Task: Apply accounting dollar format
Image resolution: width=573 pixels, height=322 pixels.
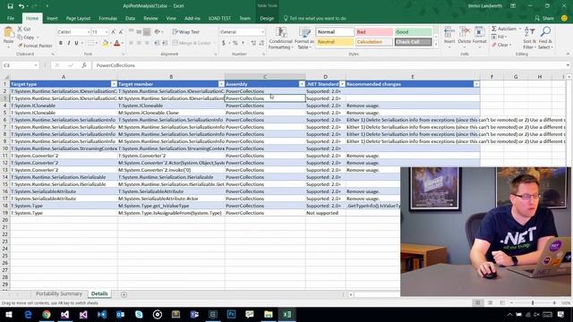Action: point(223,43)
